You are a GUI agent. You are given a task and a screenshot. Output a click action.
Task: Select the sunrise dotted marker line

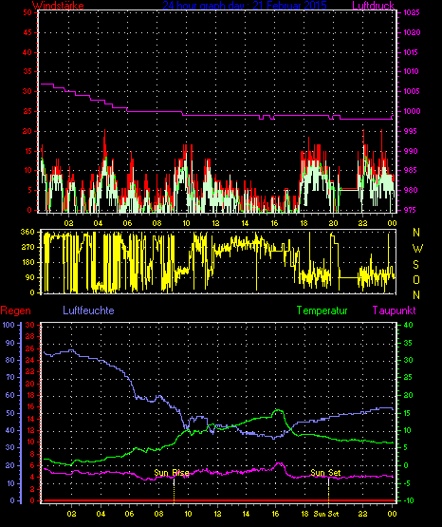coord(174,491)
